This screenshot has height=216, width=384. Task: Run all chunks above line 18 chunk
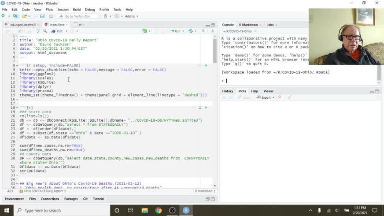[200, 108]
